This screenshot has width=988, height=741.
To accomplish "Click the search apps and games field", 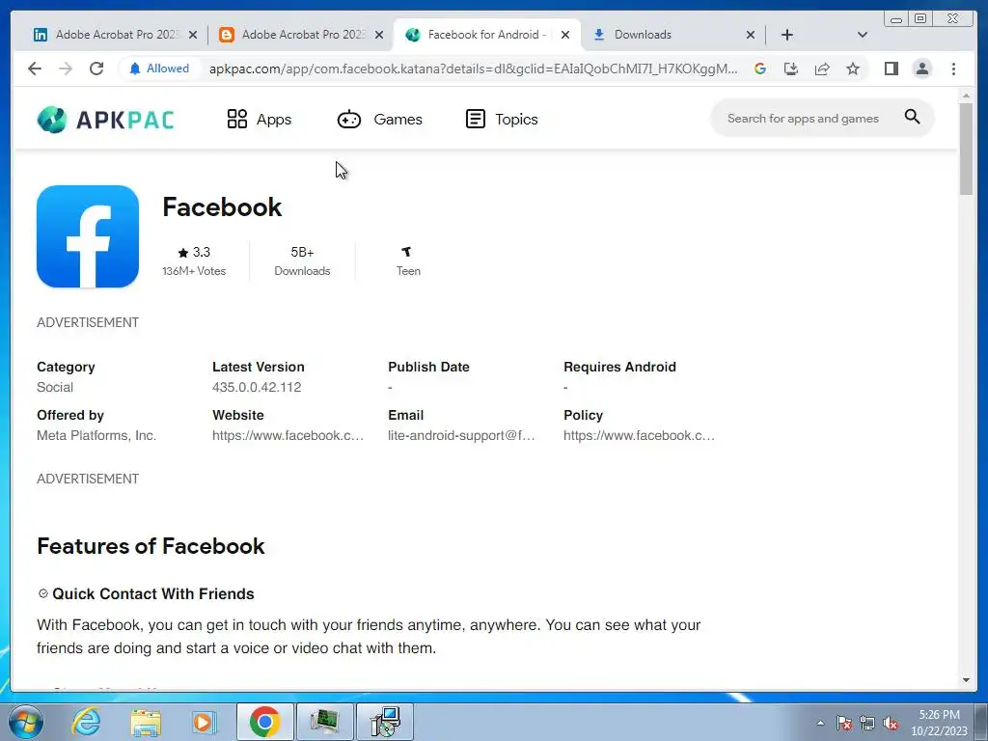I will pyautogui.click(x=803, y=119).
